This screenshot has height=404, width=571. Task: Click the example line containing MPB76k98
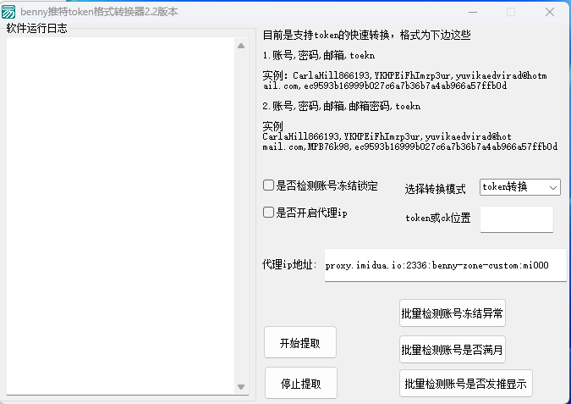tap(410, 147)
